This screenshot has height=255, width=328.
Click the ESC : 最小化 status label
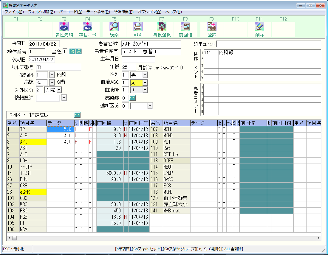point(14,249)
